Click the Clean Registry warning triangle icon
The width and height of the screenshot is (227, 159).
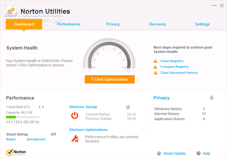coord(155,61)
